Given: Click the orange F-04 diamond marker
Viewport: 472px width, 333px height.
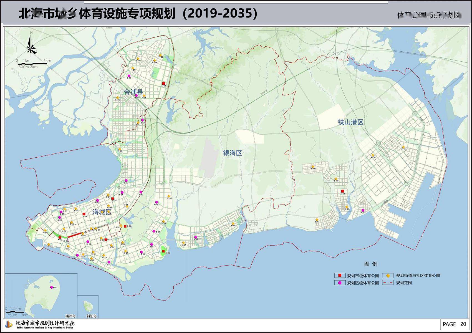Looking at the screenshot, I should tap(133, 68).
